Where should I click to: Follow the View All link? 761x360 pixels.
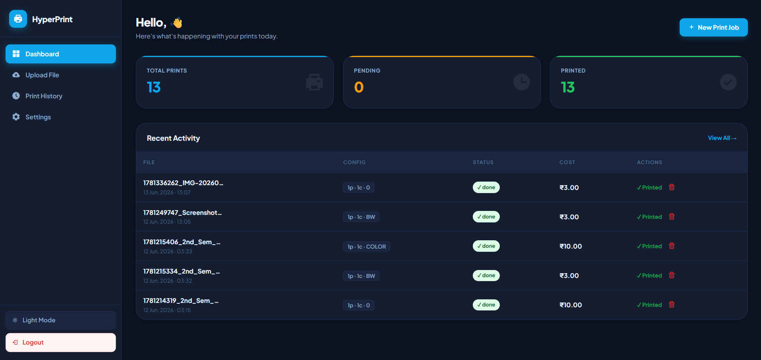coord(722,138)
